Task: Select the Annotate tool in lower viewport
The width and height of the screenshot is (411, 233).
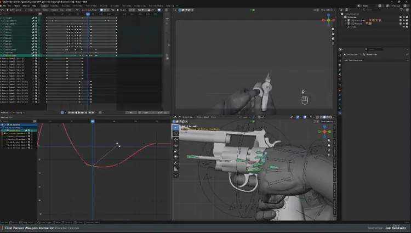Action: click(175, 163)
